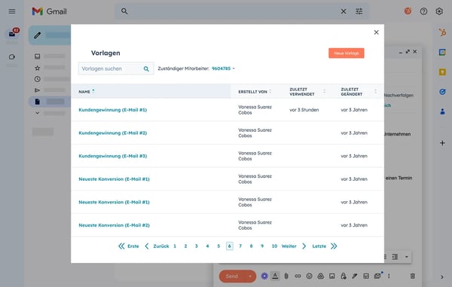Open the Inbox folder icon

(38, 56)
